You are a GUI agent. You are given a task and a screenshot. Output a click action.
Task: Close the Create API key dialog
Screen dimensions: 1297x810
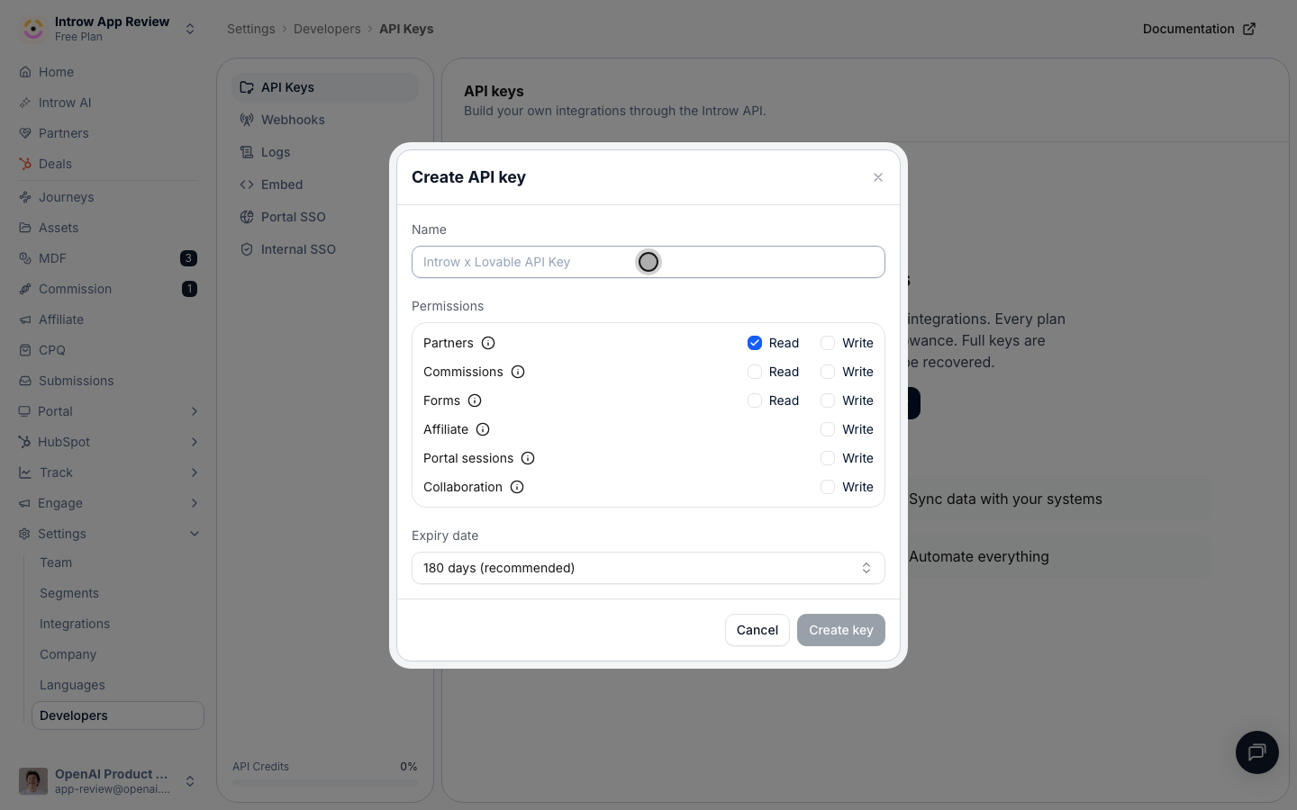pyautogui.click(x=878, y=177)
